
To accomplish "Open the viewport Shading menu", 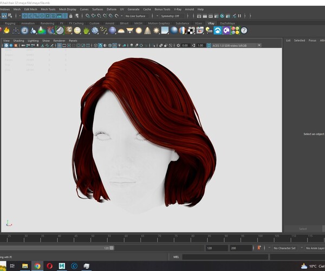I will pyautogui.click(x=18, y=41).
